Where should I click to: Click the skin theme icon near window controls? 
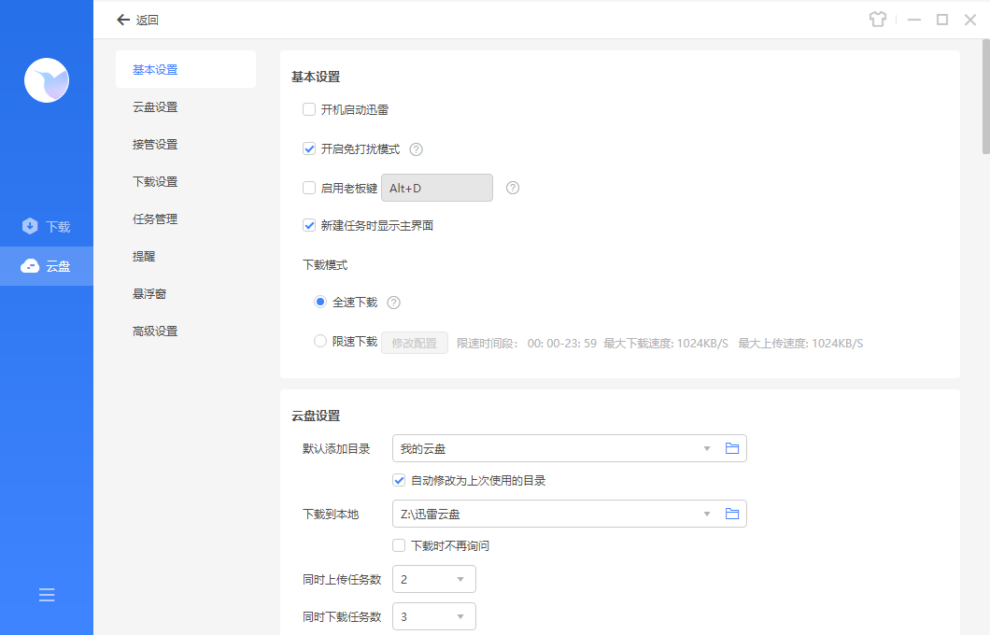pos(878,19)
